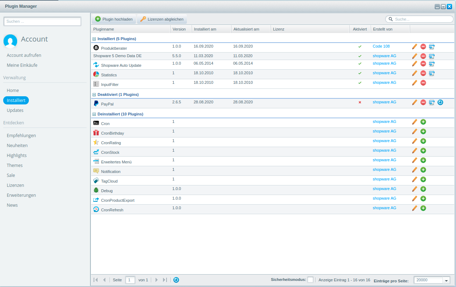Click Lizenzen abgleichen button
The height and width of the screenshot is (287, 456).
(x=162, y=19)
